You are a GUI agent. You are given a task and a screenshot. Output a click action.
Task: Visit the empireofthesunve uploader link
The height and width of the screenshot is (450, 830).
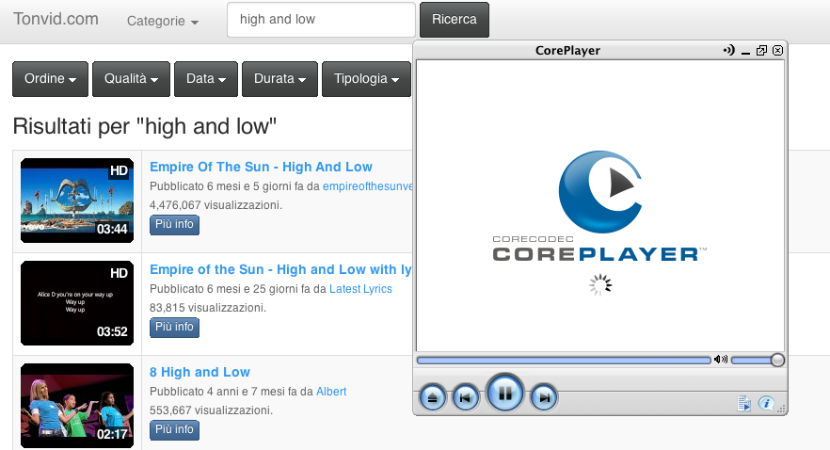pyautogui.click(x=367, y=186)
